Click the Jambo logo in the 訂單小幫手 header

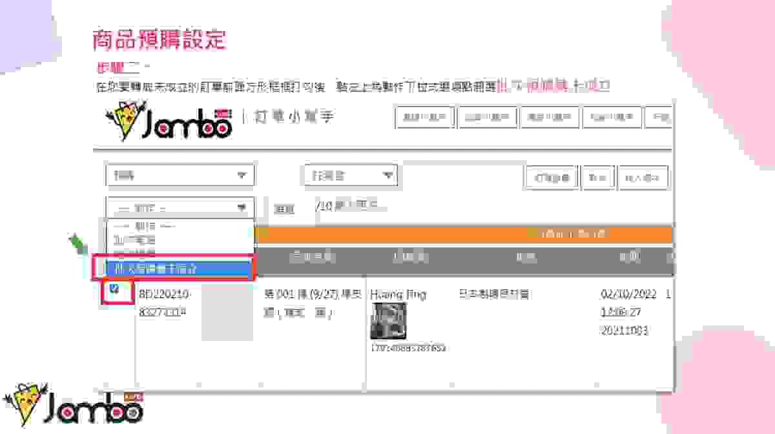pyautogui.click(x=169, y=120)
